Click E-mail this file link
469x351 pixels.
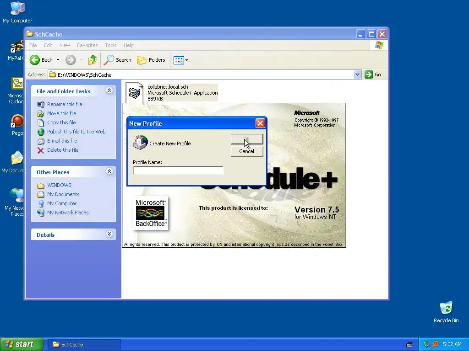[x=62, y=141]
